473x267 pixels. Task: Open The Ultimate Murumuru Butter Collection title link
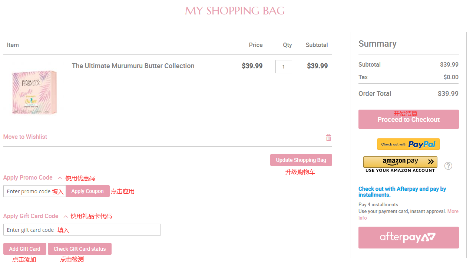click(133, 66)
